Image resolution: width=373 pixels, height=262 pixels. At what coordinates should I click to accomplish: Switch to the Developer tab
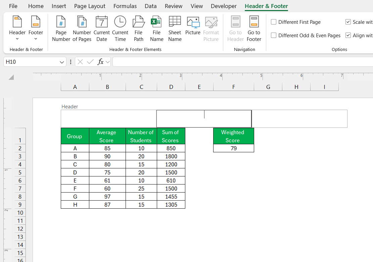pos(224,6)
